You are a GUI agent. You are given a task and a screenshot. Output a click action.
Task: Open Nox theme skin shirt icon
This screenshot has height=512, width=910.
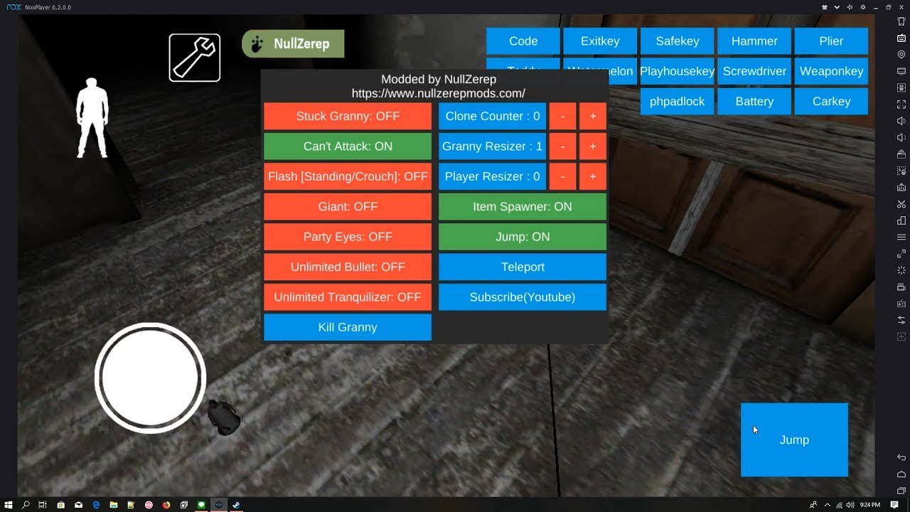825,7
